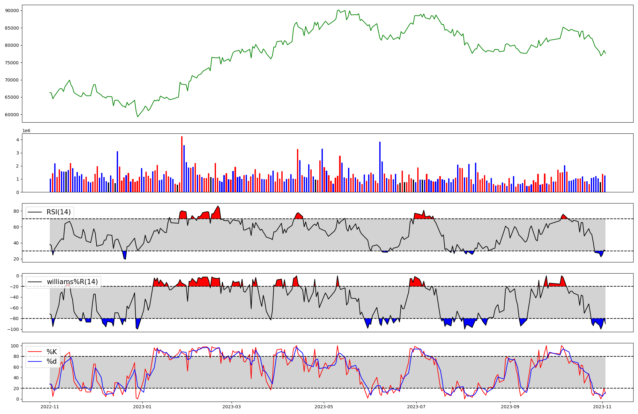Click the RSI(14) legend entry
Screen dimensions: 638x414
(x=59, y=212)
